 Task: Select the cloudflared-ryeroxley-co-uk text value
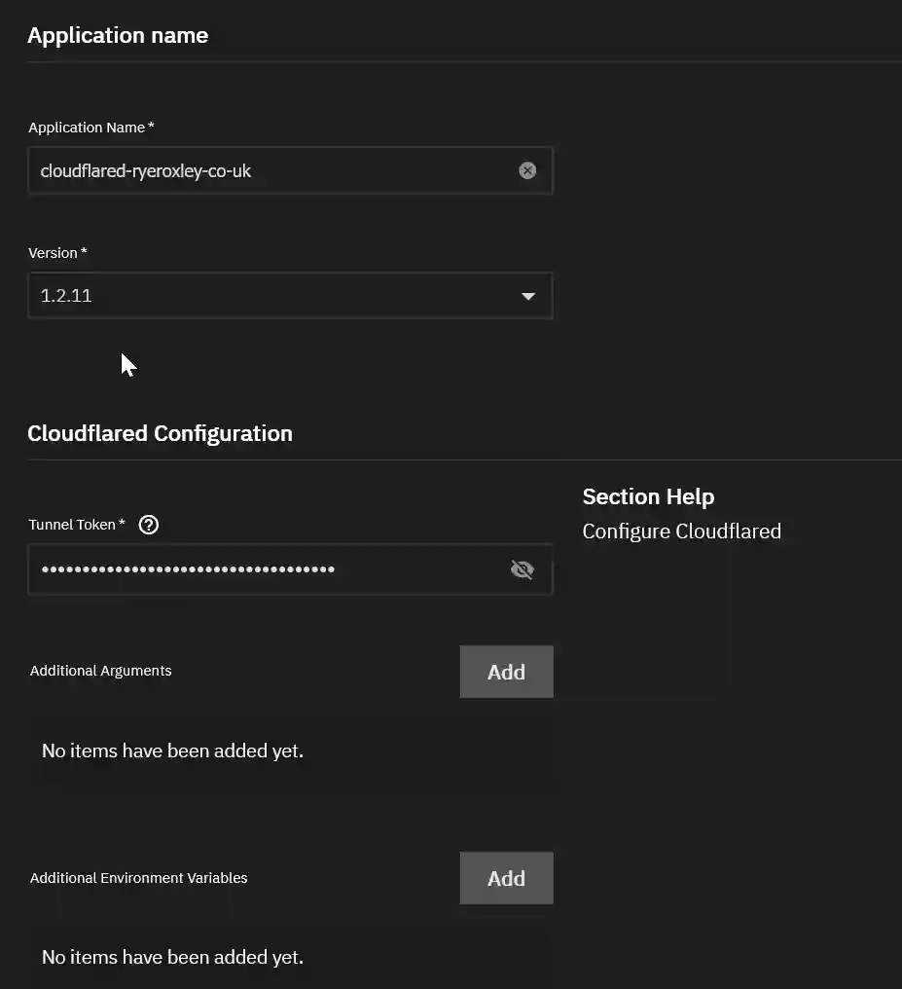point(144,170)
